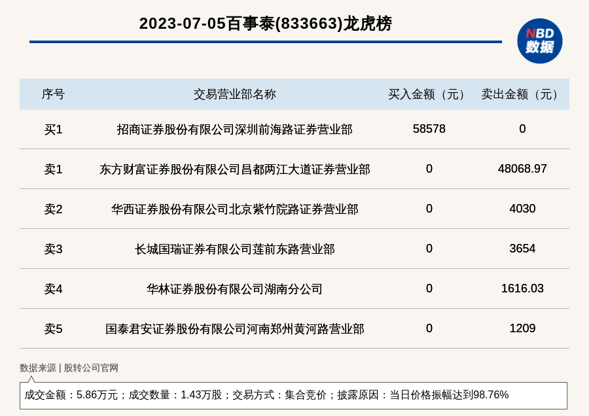Click the 交易营业部名称 column header

point(235,94)
